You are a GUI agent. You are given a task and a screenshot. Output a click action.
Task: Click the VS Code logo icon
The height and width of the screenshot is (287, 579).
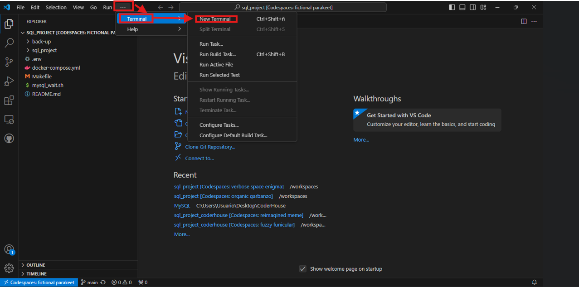pyautogui.click(x=7, y=7)
